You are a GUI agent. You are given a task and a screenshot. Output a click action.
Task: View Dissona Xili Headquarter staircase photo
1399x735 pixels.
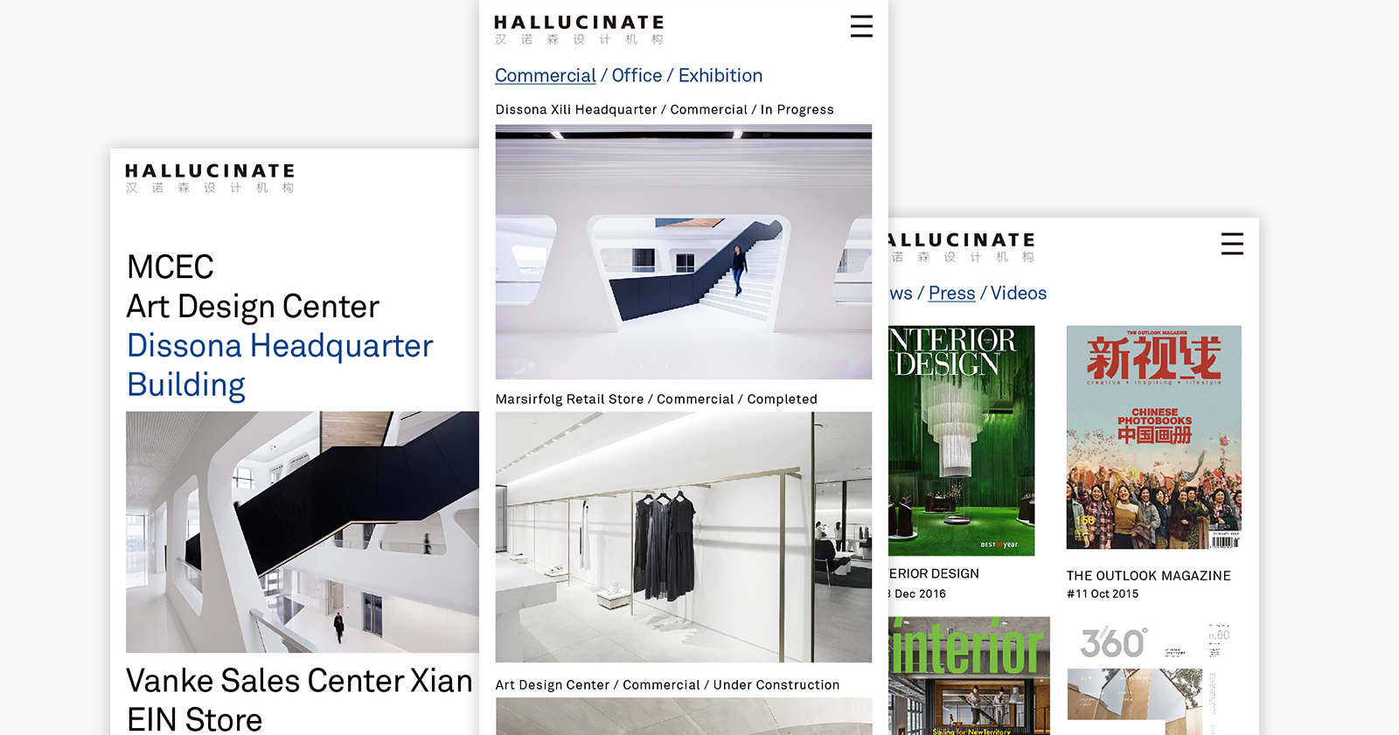[x=684, y=252]
